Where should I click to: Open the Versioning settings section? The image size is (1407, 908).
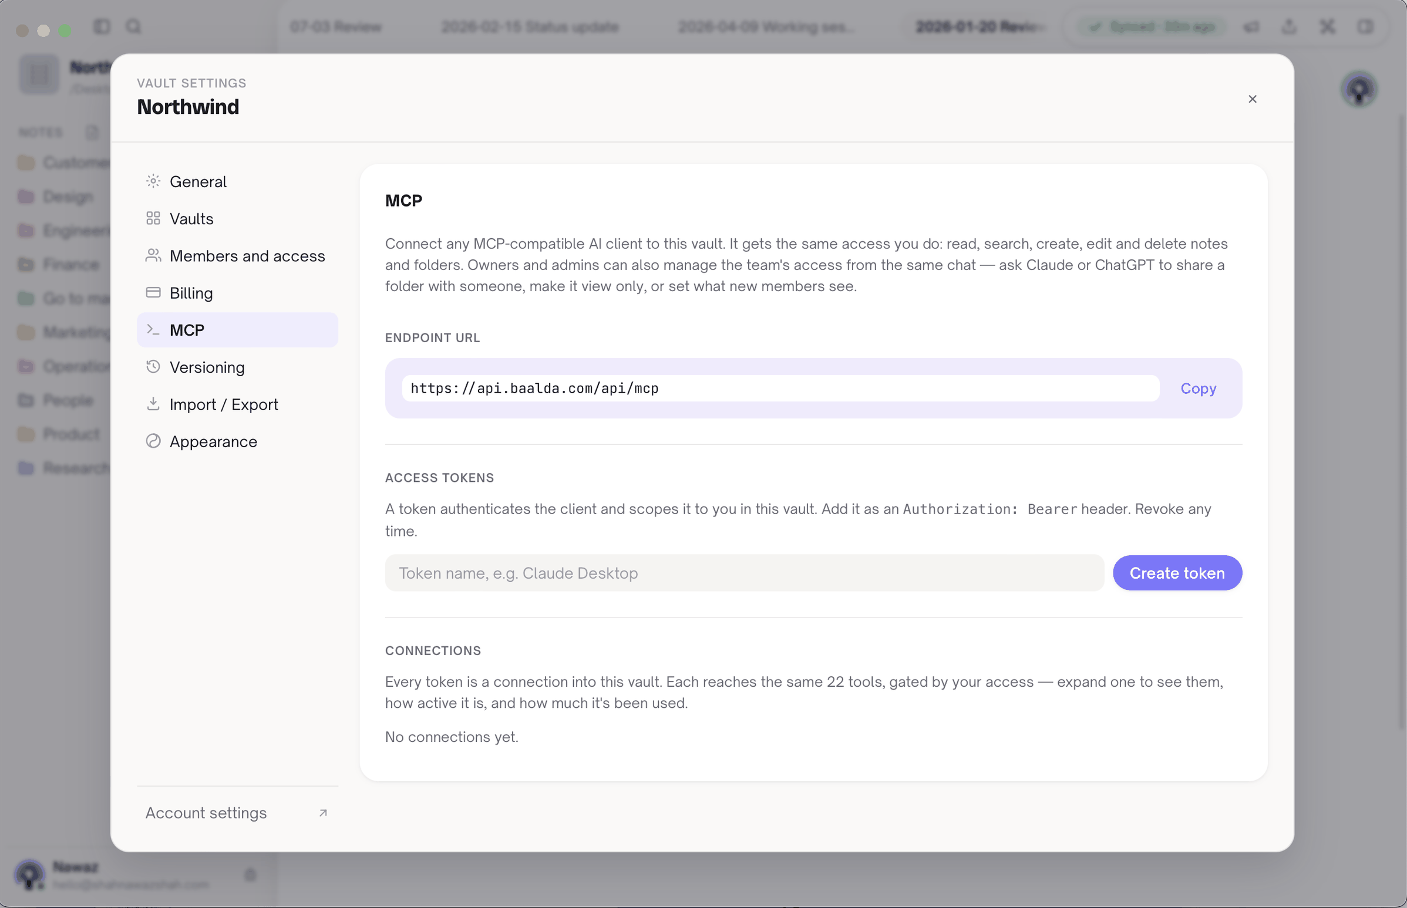[237, 367]
